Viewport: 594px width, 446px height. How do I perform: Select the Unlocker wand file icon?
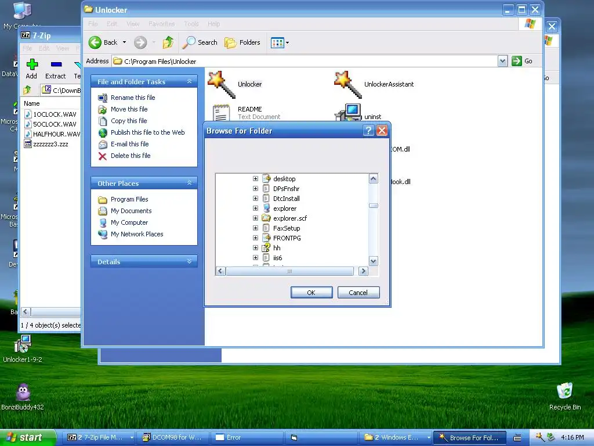coord(222,84)
